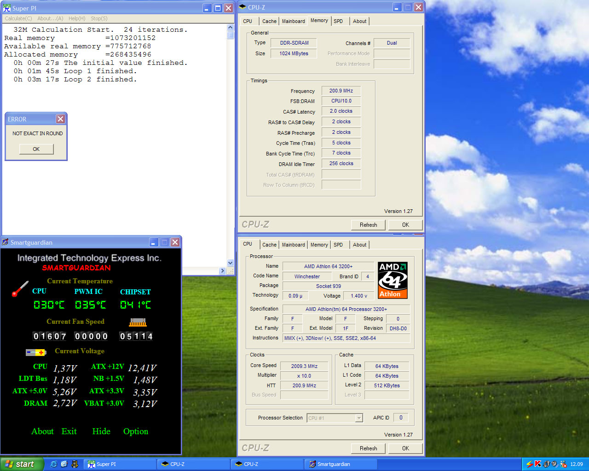This screenshot has width=589, height=471.
Task: Open the About tab in lower CPU-Z window
Action: tap(360, 245)
